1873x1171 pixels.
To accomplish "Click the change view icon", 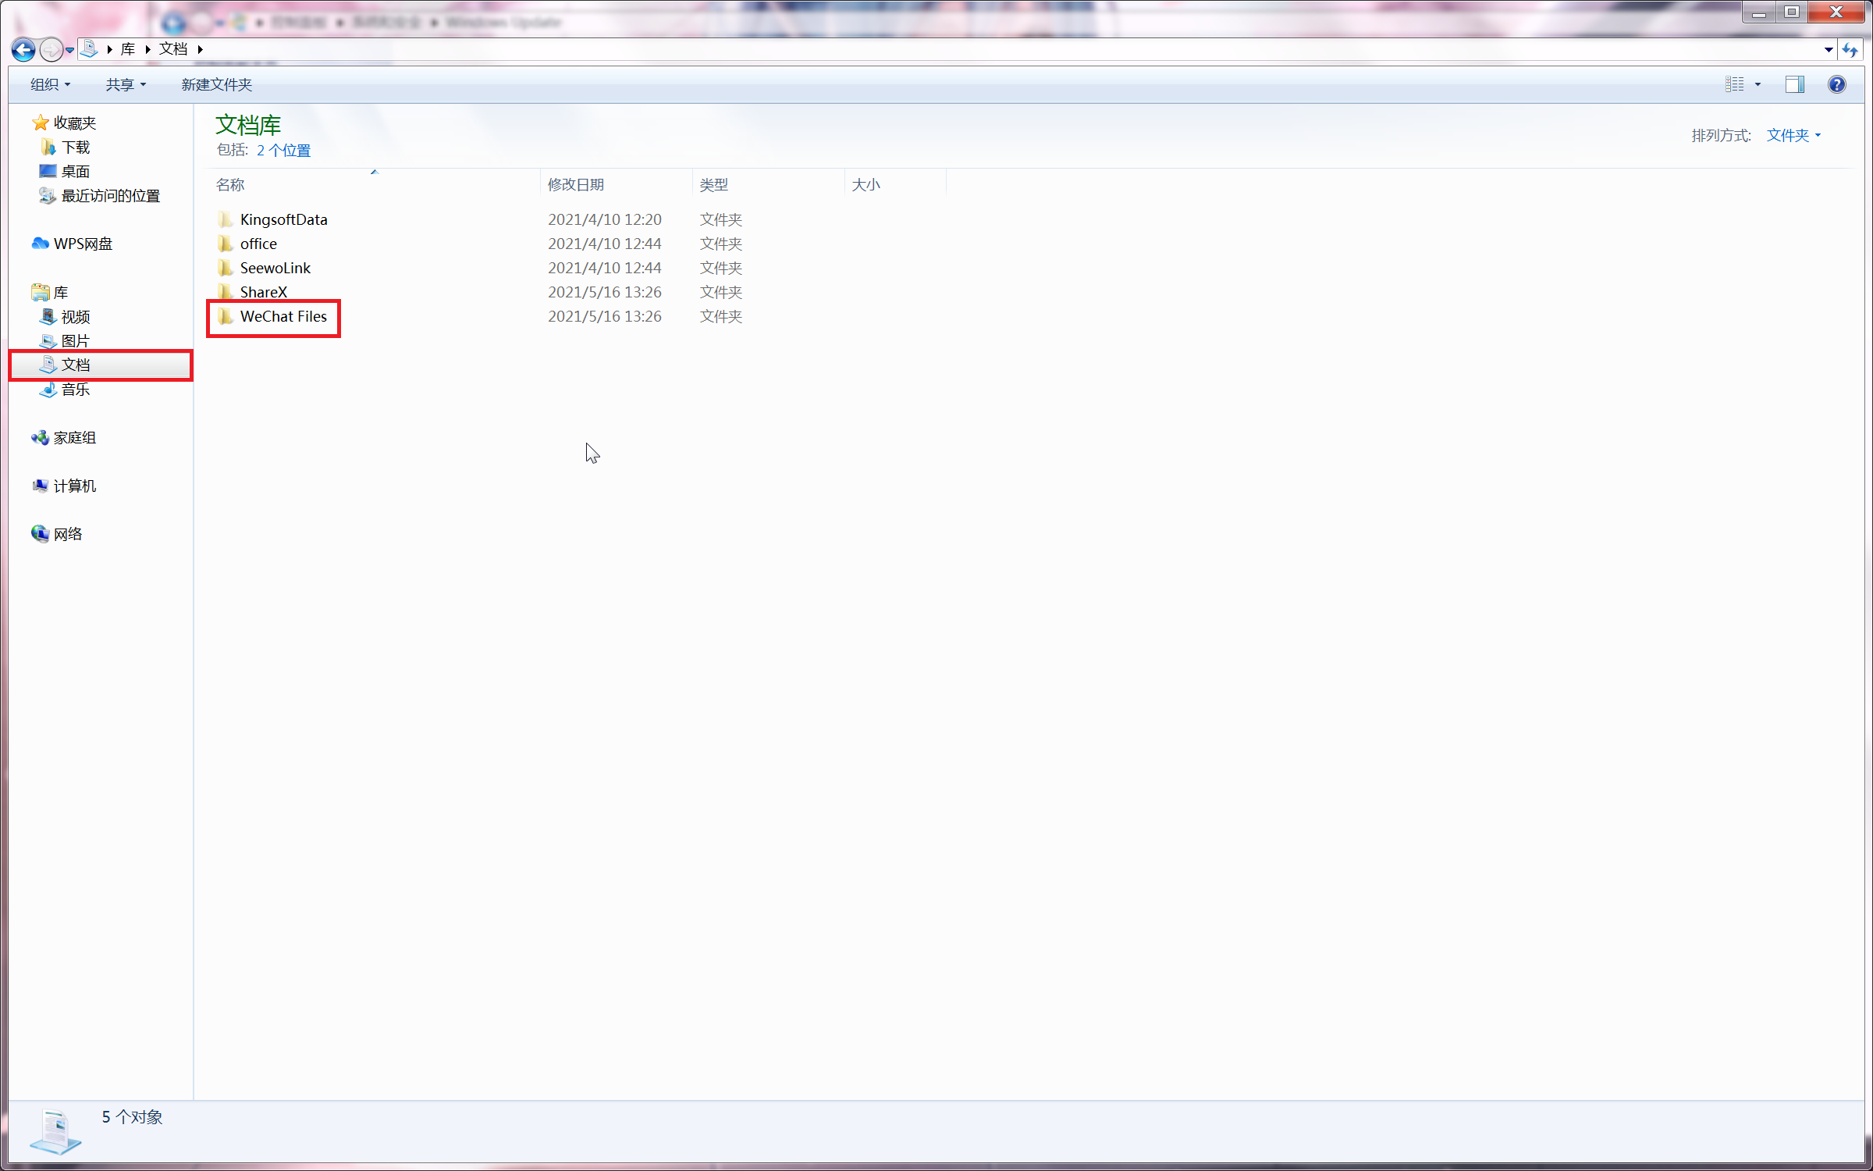I will pos(1734,84).
